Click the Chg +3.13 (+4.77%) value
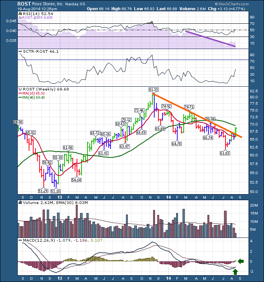The height and width of the screenshot is (282, 264). 226,9
